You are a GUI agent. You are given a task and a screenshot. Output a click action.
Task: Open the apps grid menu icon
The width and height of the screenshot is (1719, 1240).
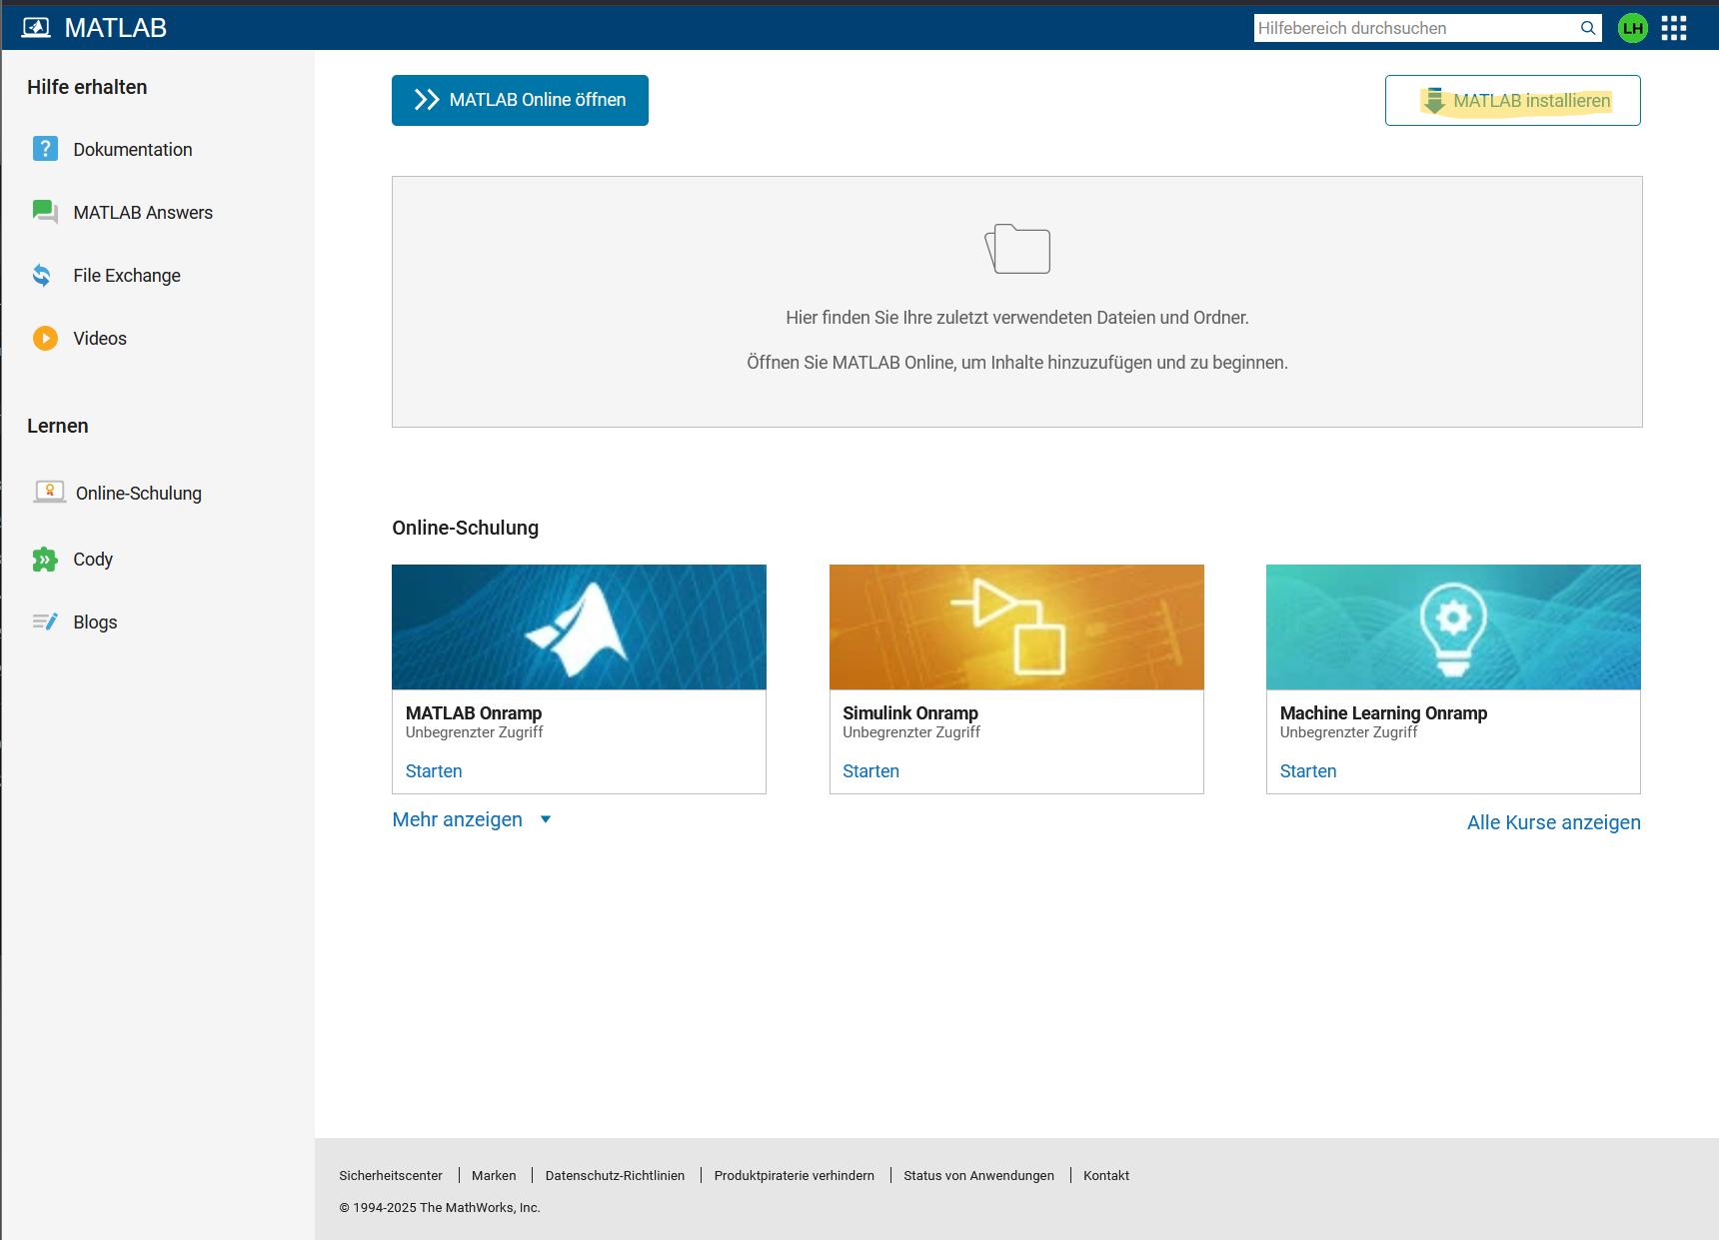pos(1673,28)
